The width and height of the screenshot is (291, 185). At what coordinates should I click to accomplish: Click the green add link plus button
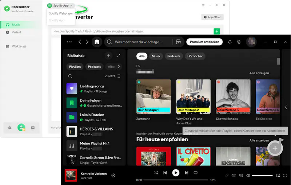coord(216,31)
